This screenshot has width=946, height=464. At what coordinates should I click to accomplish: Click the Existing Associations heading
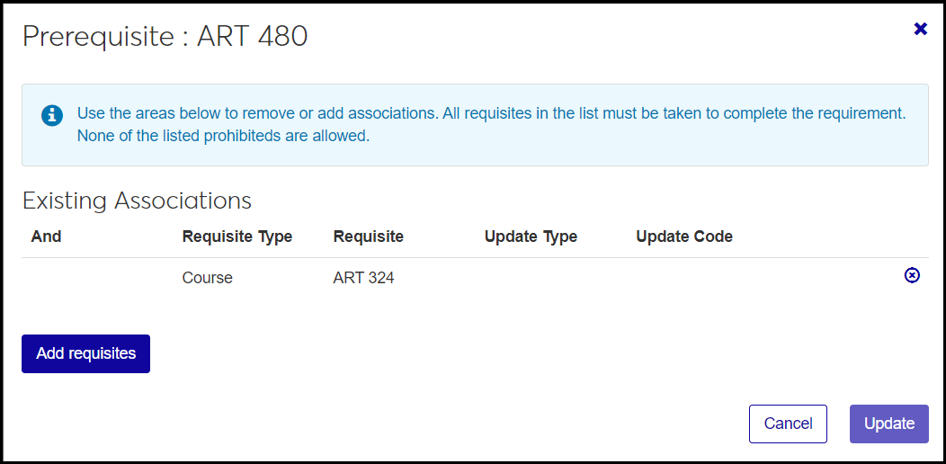click(x=137, y=200)
